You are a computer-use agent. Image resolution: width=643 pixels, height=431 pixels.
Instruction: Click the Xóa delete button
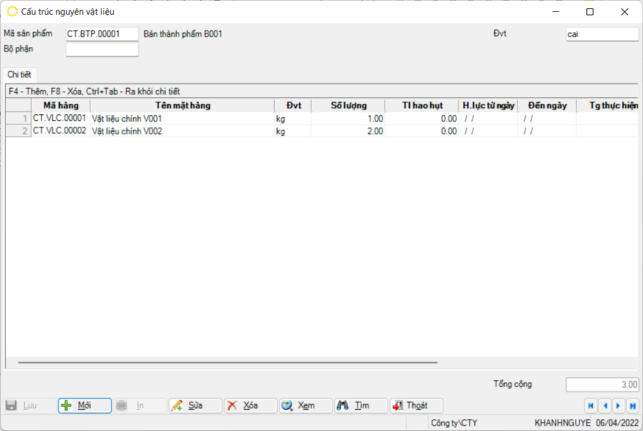(x=250, y=406)
